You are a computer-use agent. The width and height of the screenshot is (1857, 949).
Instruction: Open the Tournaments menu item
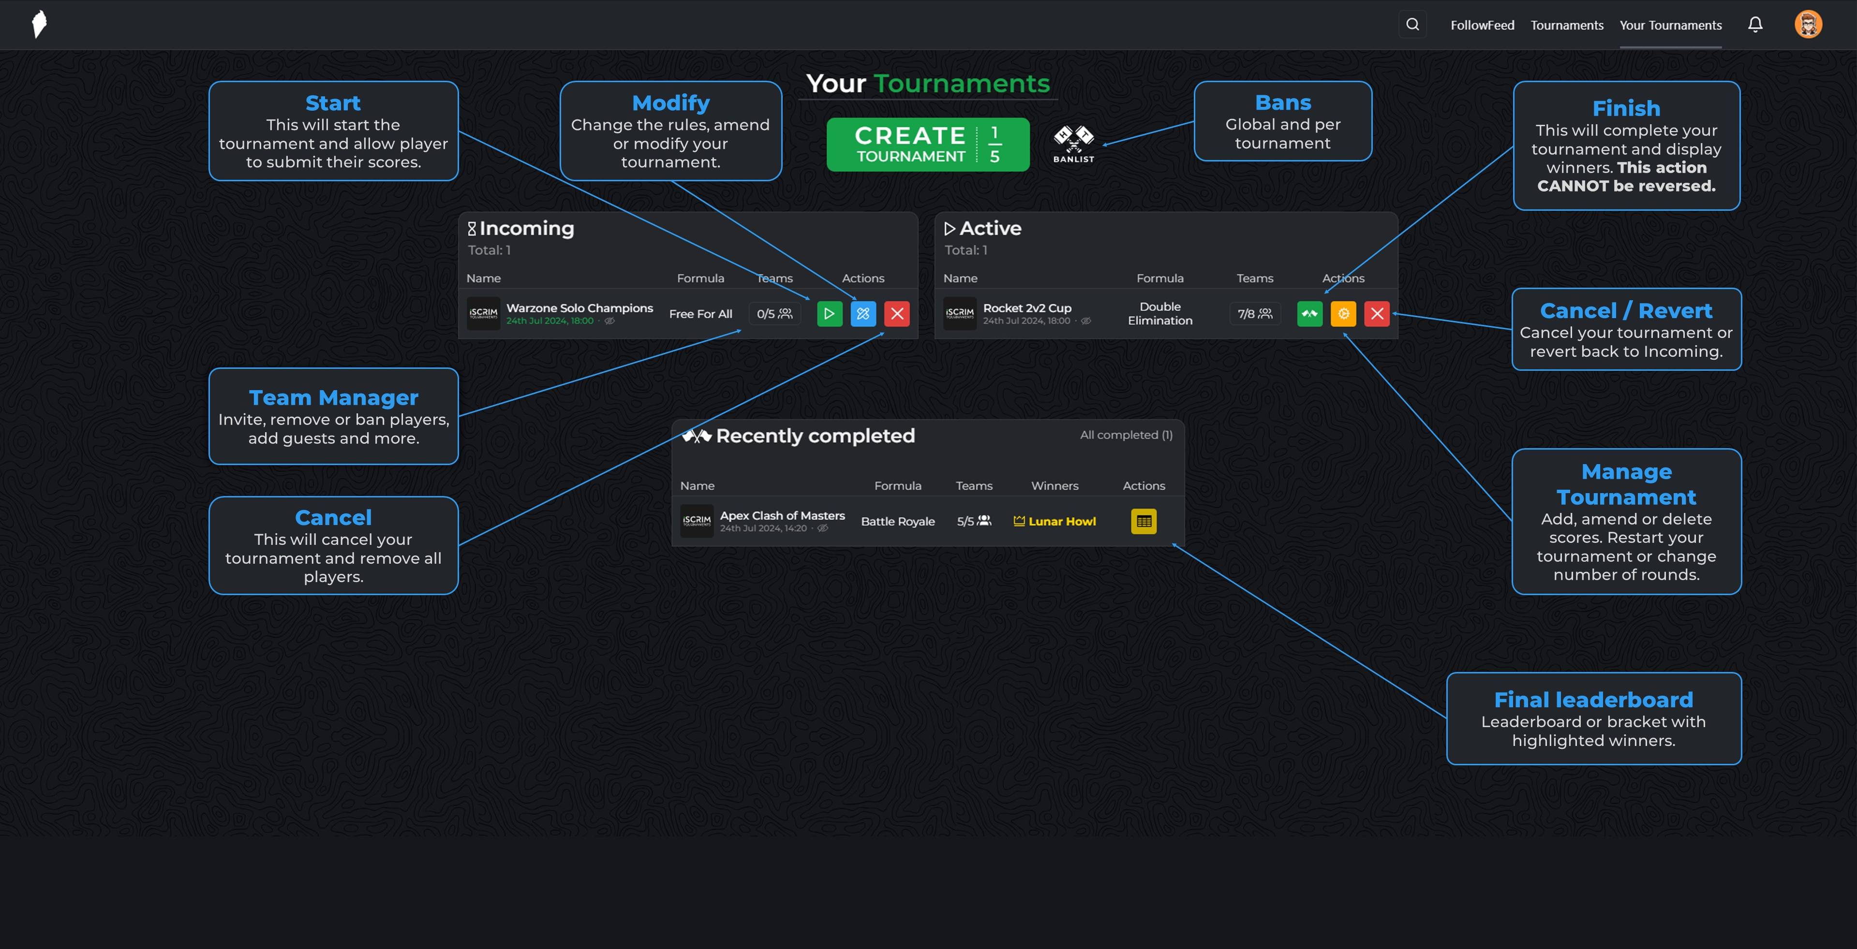1566,25
